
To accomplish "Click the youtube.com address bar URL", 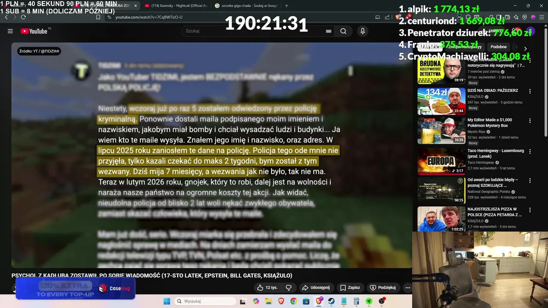I will click(149, 17).
